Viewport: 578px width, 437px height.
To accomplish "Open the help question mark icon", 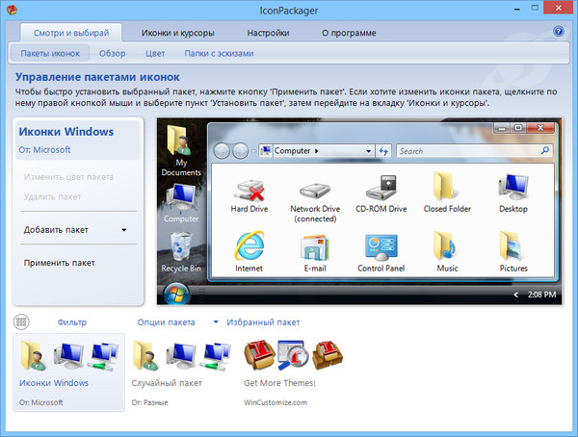I will (x=559, y=32).
